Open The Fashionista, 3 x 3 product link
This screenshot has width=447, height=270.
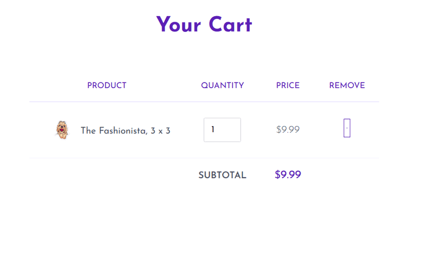(x=125, y=131)
